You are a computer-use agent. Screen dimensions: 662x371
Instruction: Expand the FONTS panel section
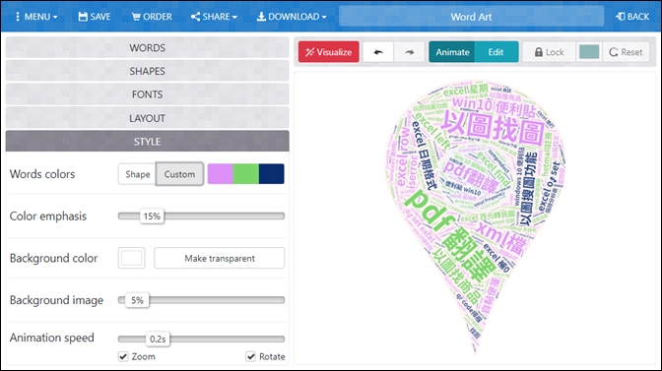[x=148, y=94]
